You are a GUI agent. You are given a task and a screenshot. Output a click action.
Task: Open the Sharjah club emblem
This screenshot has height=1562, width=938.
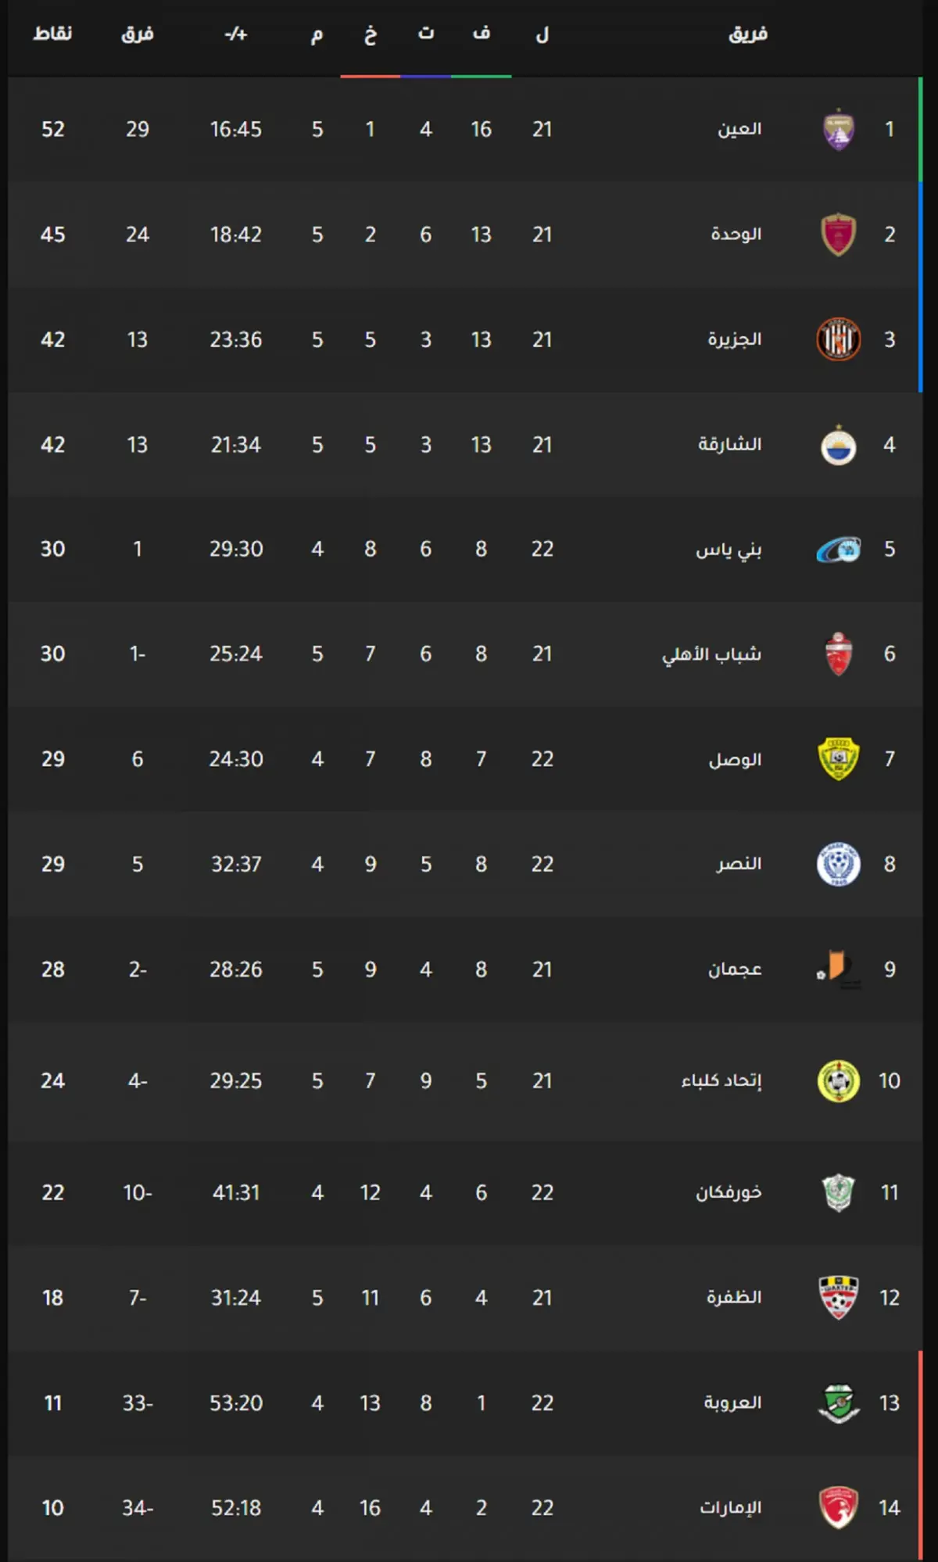click(x=839, y=445)
